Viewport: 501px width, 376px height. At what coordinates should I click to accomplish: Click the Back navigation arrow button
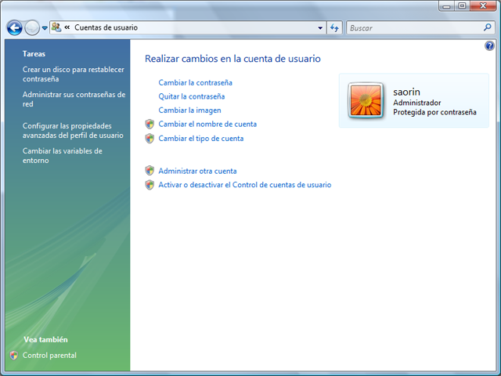tap(14, 27)
